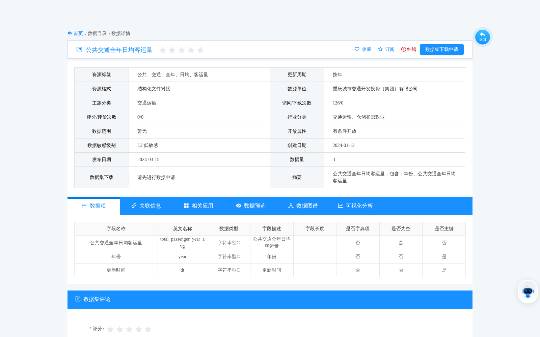The width and height of the screenshot is (540, 337).
Task: Click the home arrow icon in breadcrumb
Action: (x=70, y=33)
